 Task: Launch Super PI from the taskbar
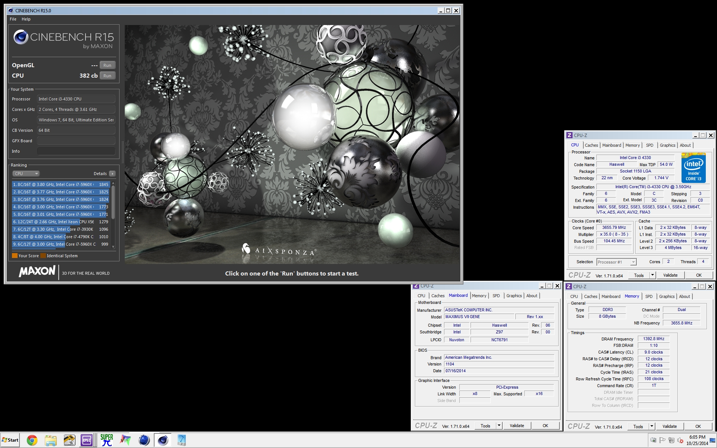pos(106,441)
